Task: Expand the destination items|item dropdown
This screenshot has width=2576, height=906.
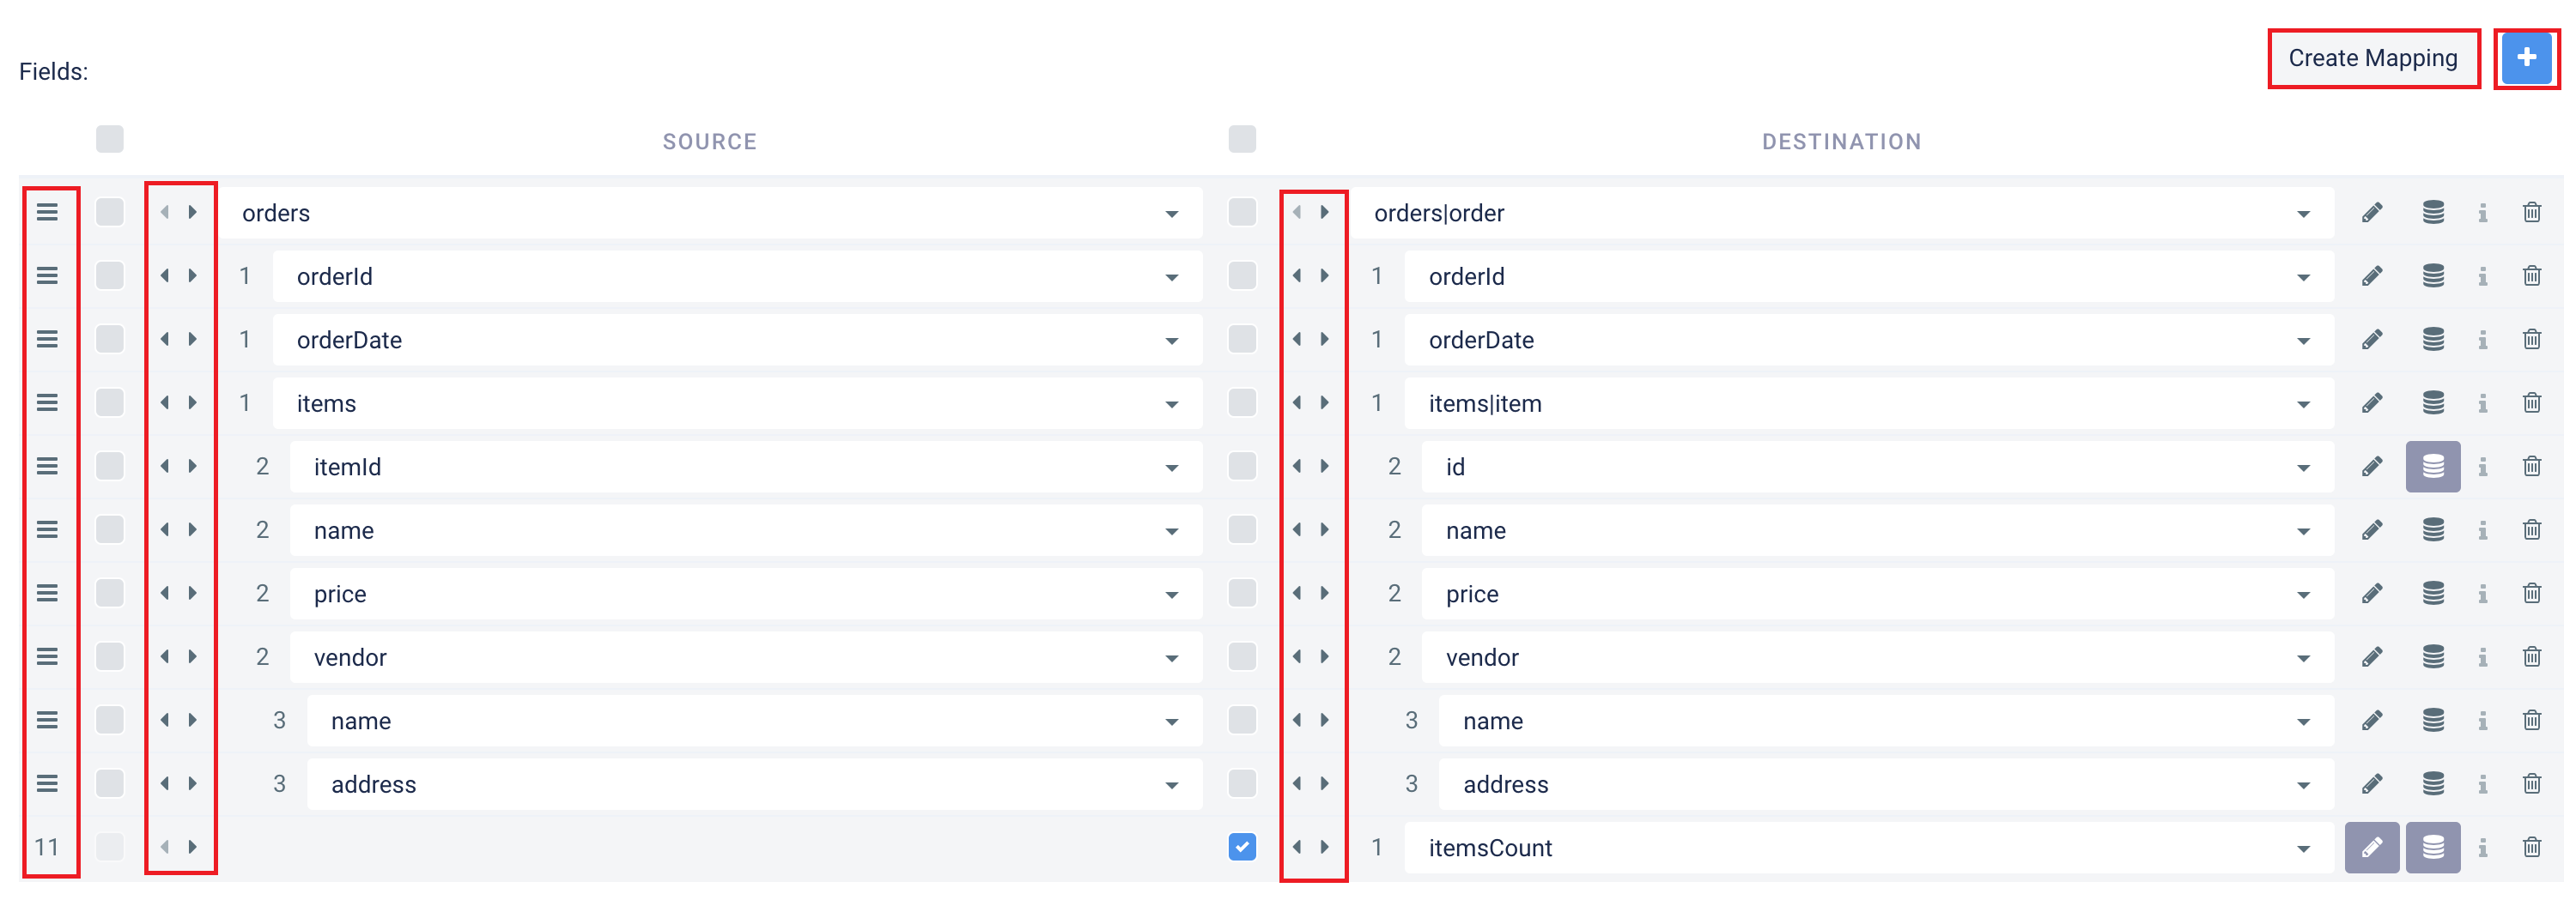Action: pyautogui.click(x=1867, y=403)
